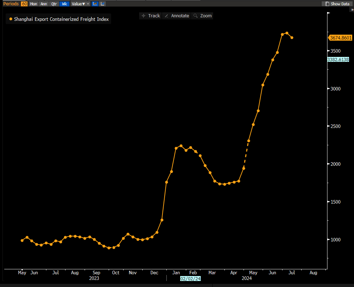This screenshot has width=354, height=287.
Task: Select the Wk periodicity button
Action: pyautogui.click(x=64, y=4)
